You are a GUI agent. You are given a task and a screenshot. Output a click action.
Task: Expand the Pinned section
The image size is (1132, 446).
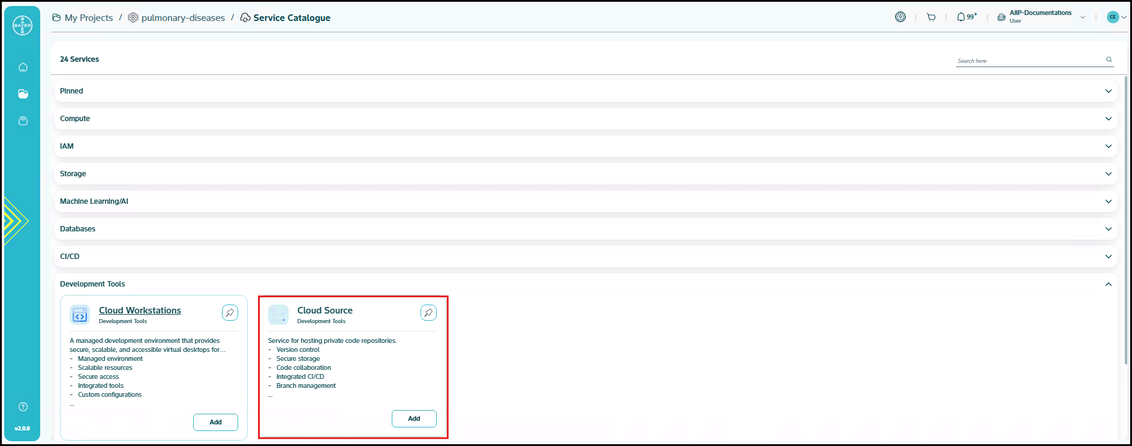click(1108, 91)
